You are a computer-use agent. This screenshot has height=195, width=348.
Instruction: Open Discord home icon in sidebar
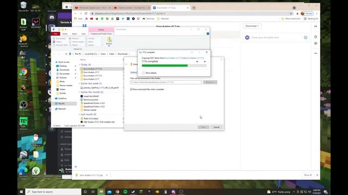click(x=52, y=17)
